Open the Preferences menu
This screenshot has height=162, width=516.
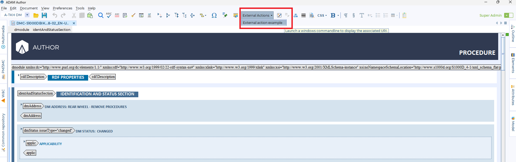point(63,8)
